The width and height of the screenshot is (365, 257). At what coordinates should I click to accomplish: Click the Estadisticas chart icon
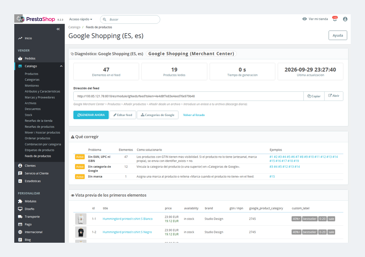pyautogui.click(x=20, y=181)
